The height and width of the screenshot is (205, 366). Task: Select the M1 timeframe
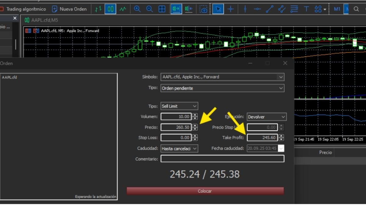tap(337, 9)
